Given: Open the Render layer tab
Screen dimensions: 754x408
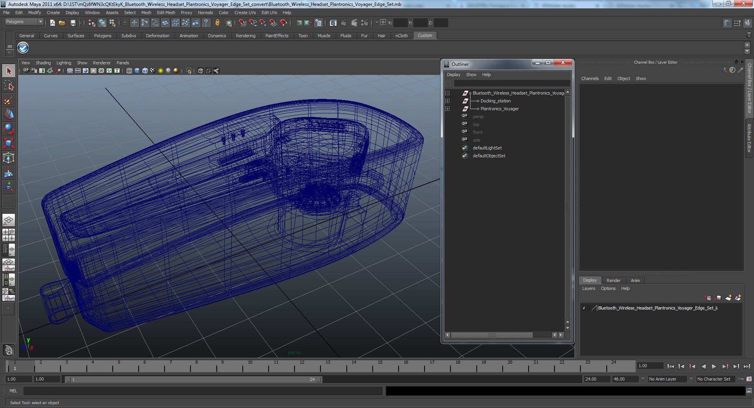Looking at the screenshot, I should [613, 280].
